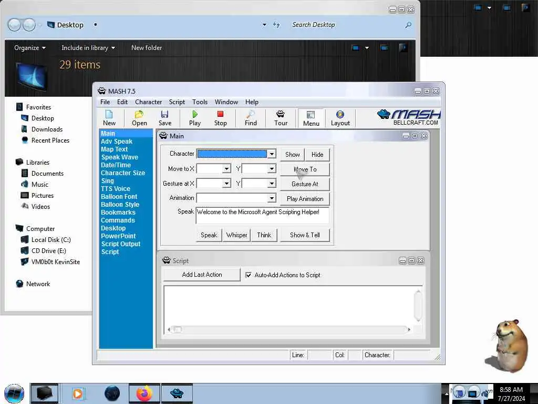This screenshot has height=404, width=538.
Task: Open the media player taskbar icon
Action: (78, 393)
